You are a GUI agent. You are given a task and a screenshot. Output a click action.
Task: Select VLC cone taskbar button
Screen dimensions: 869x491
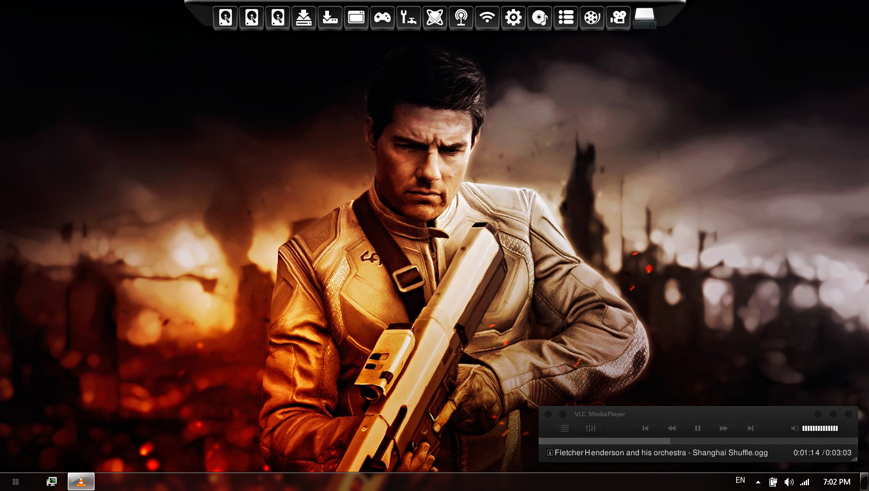point(81,481)
